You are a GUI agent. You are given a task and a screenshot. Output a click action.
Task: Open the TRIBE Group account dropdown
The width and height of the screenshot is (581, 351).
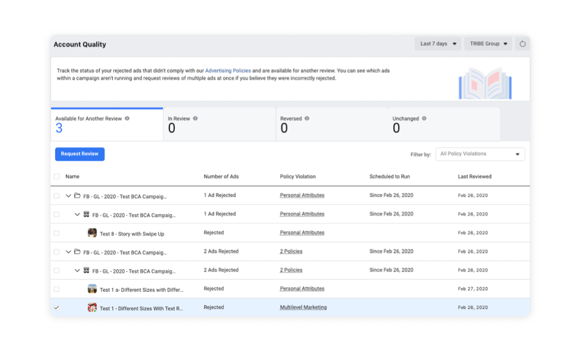click(x=487, y=44)
